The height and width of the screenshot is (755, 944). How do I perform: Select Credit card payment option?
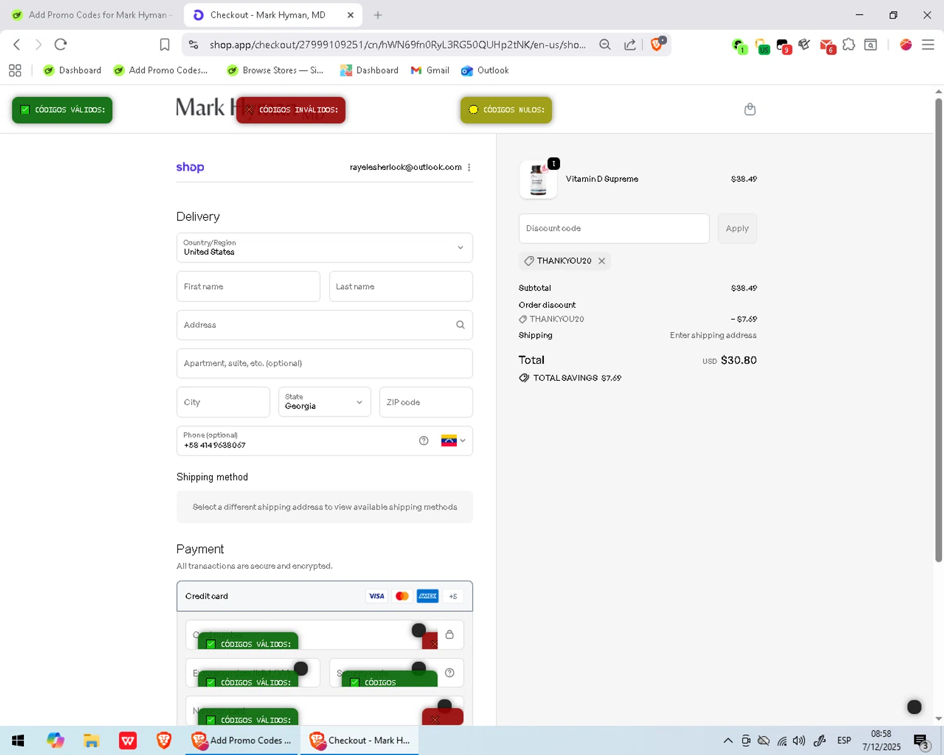pos(325,596)
